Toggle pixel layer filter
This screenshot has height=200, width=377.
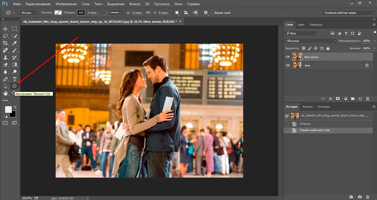[x=333, y=33]
